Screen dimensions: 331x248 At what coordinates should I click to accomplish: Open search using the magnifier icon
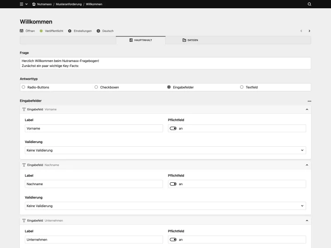click(x=309, y=4)
